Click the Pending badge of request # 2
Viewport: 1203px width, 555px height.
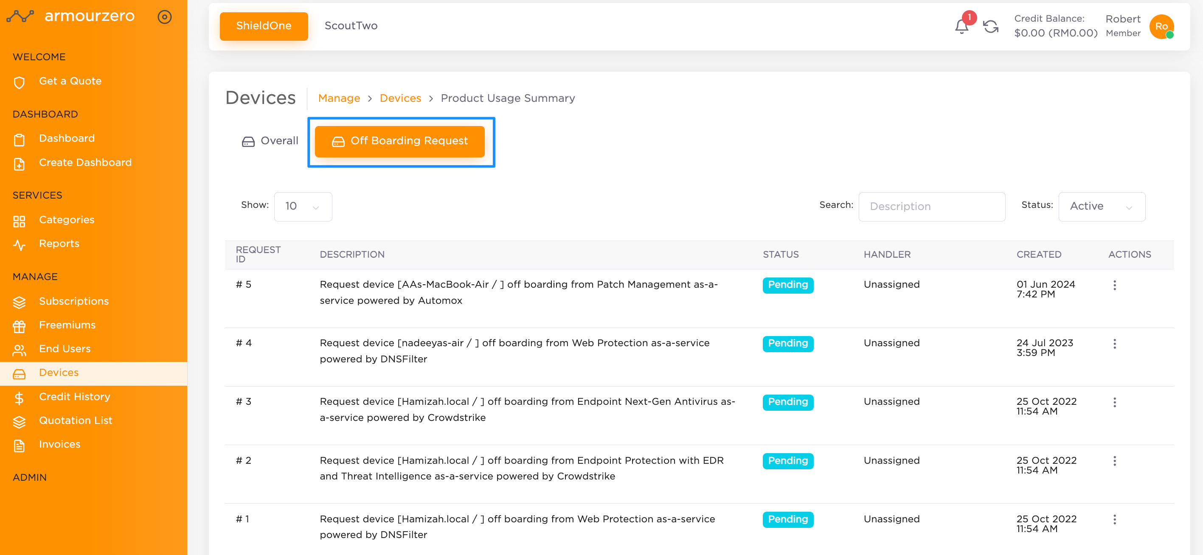pyautogui.click(x=787, y=461)
